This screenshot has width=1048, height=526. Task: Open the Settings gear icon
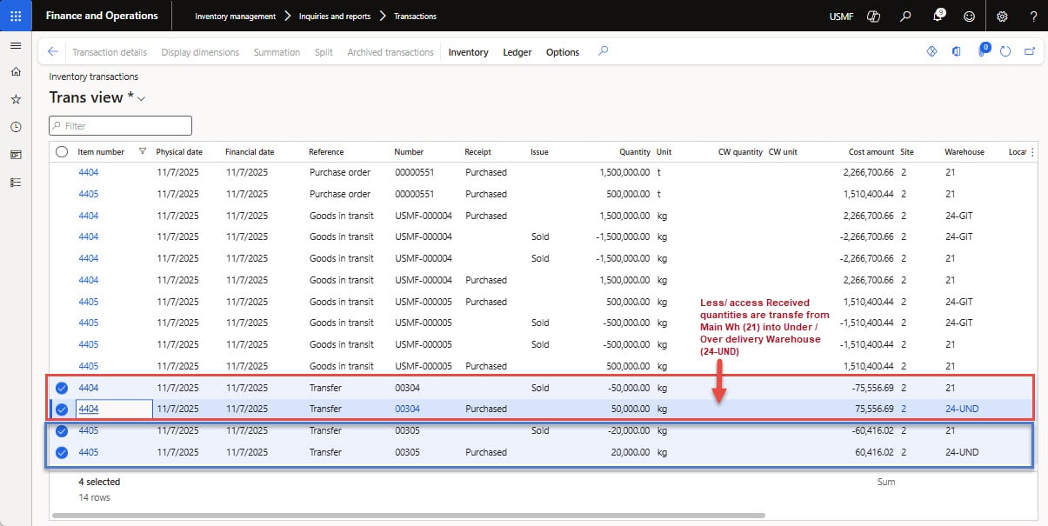pyautogui.click(x=1002, y=16)
